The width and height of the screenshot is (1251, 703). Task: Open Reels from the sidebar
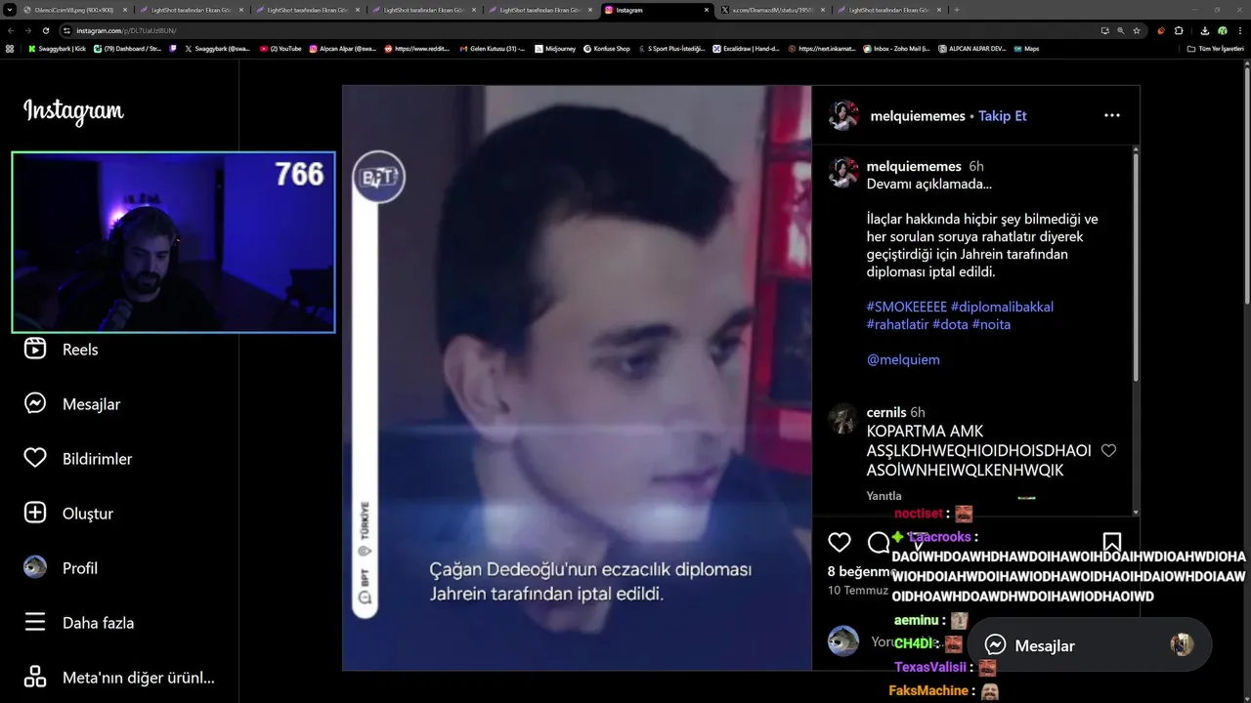(61, 349)
